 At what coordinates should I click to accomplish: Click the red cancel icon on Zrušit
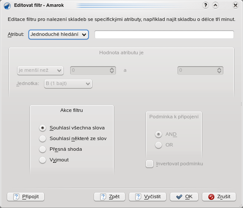211,197
